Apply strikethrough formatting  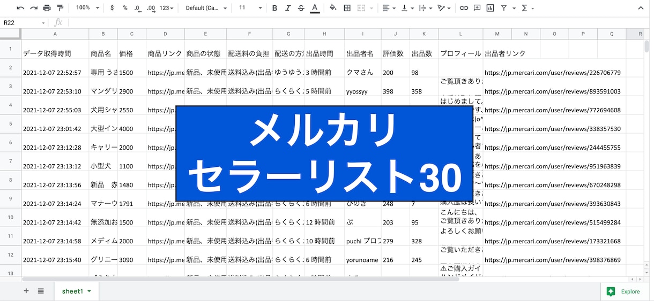tap(301, 8)
